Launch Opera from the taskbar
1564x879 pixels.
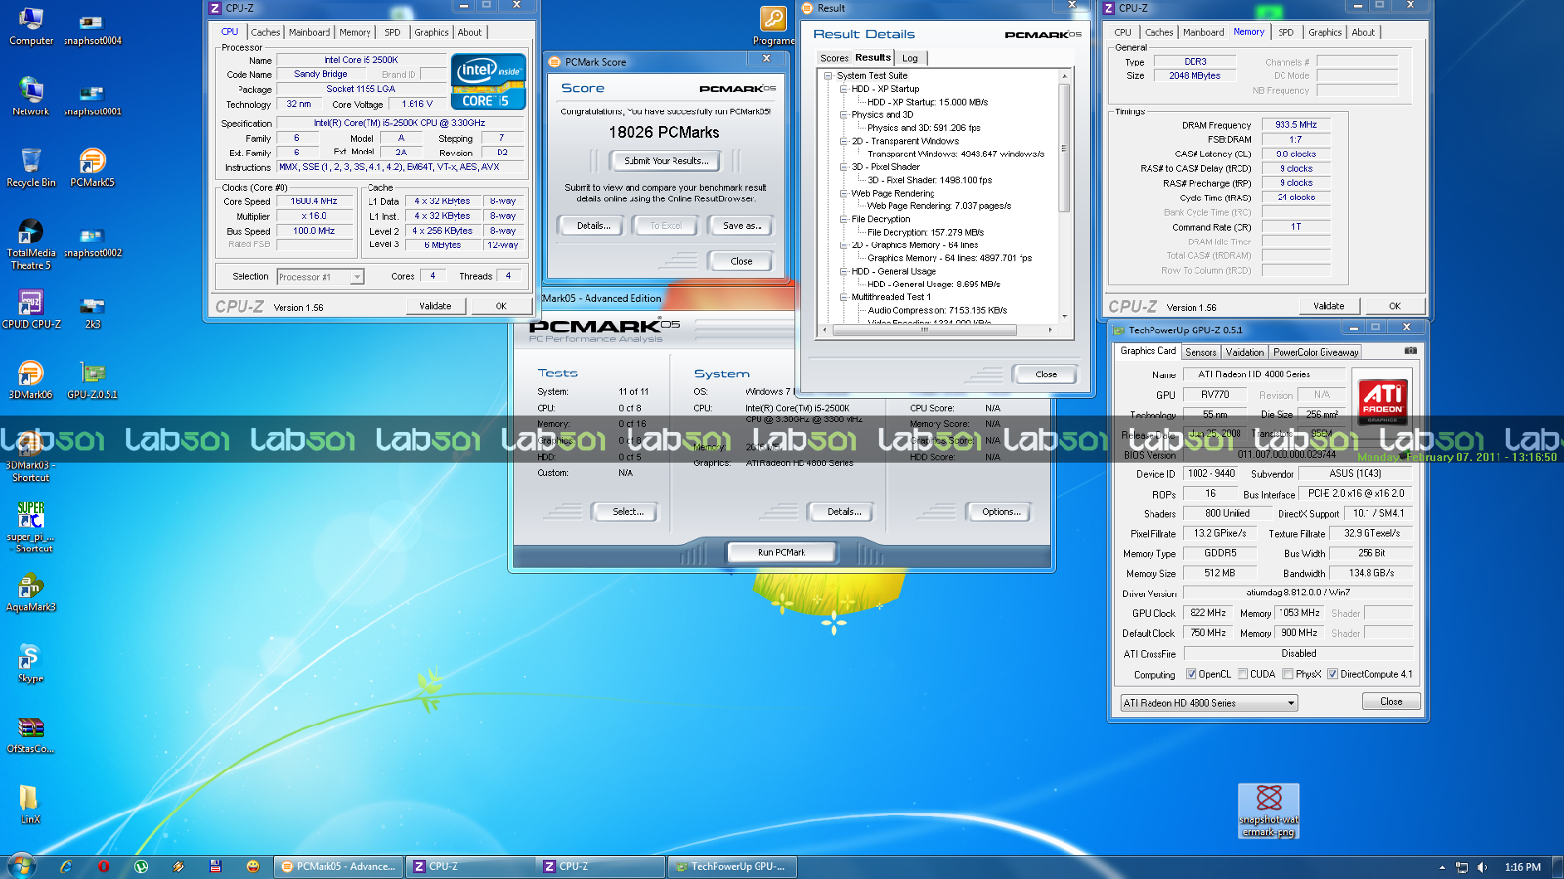[x=103, y=866]
